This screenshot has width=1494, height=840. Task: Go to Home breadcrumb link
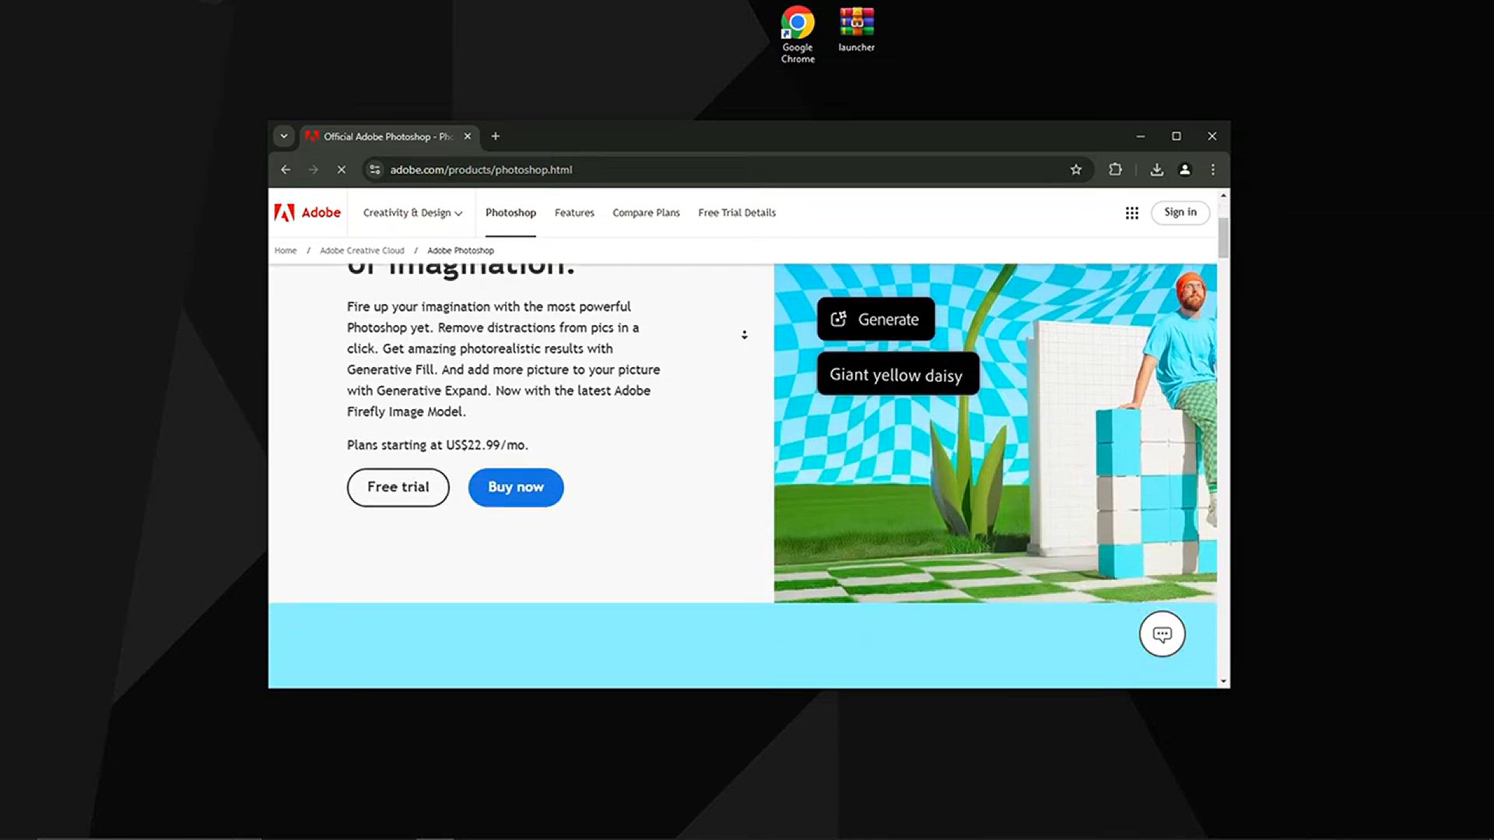pos(286,250)
